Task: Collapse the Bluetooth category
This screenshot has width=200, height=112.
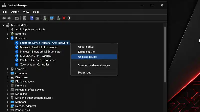Action: pos(8,38)
